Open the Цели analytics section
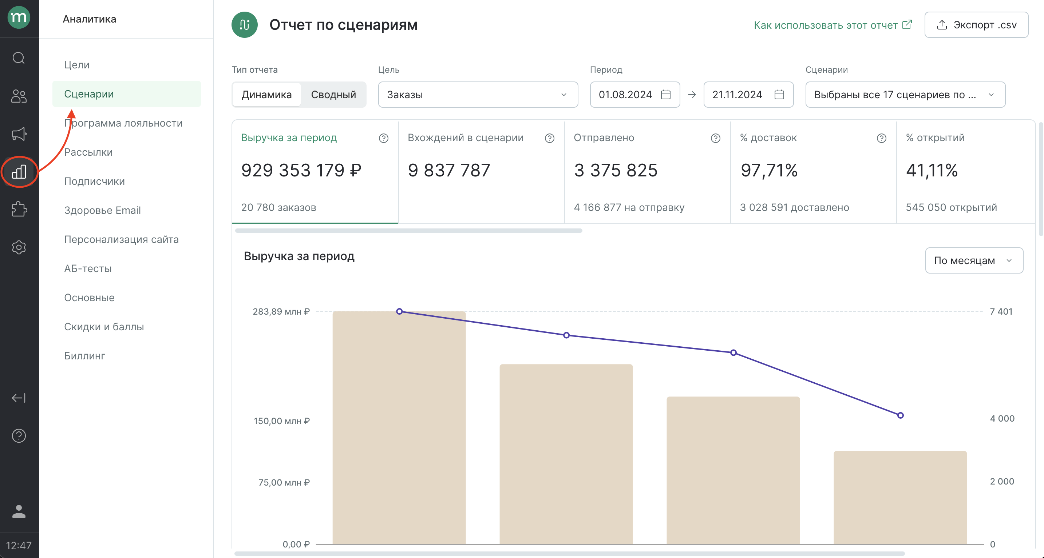Viewport: 1044px width, 558px height. point(77,65)
